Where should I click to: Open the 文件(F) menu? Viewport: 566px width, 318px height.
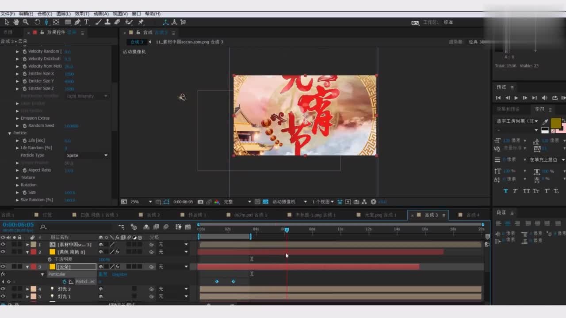[8, 14]
